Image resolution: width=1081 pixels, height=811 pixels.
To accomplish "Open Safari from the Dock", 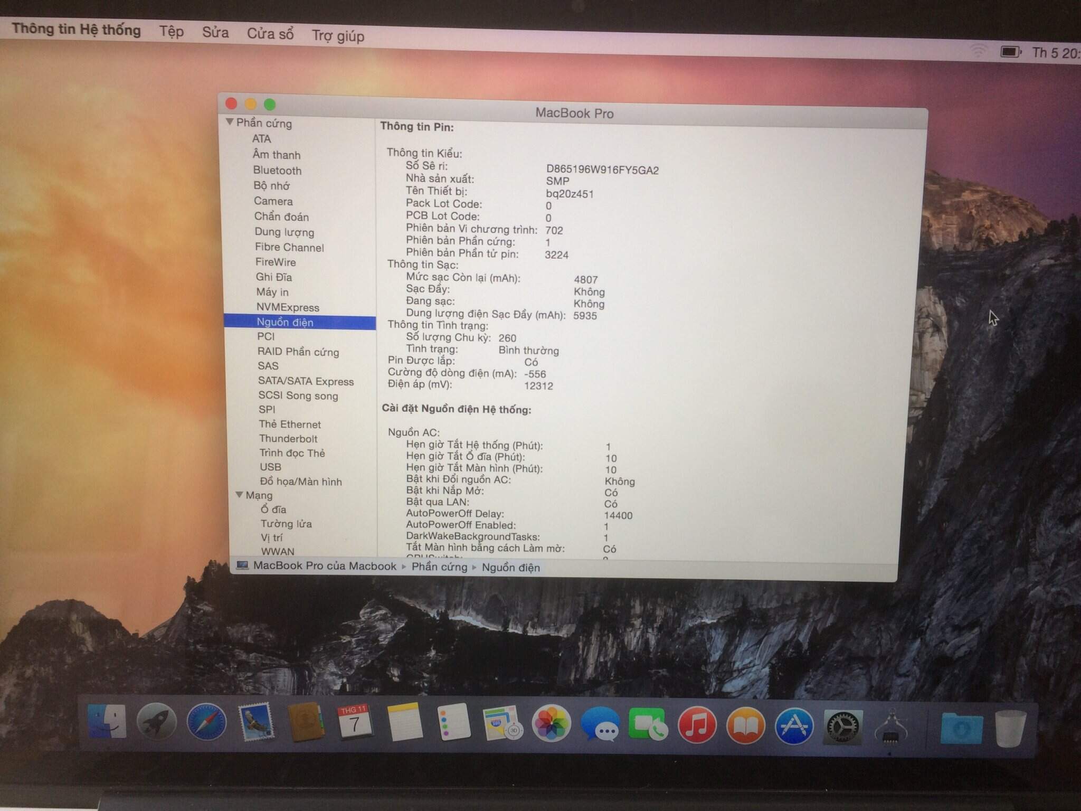I will (206, 722).
